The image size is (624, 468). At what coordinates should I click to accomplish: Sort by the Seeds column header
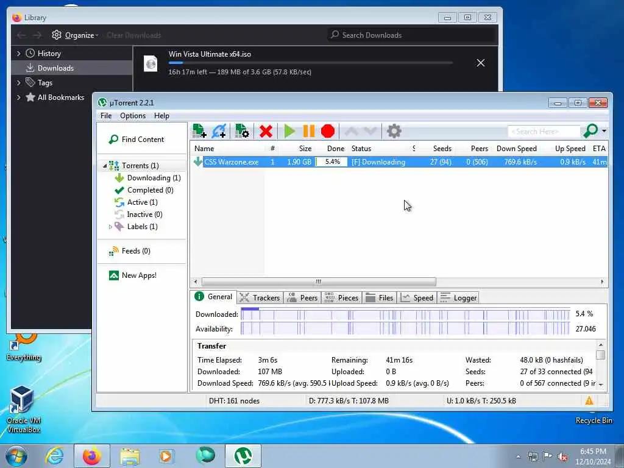pyautogui.click(x=442, y=149)
